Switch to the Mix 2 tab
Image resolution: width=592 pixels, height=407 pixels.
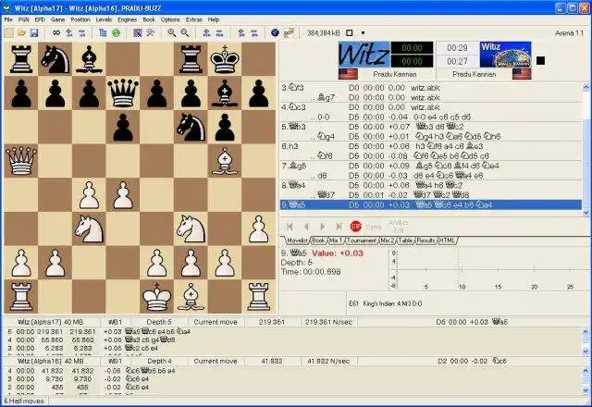coord(388,240)
